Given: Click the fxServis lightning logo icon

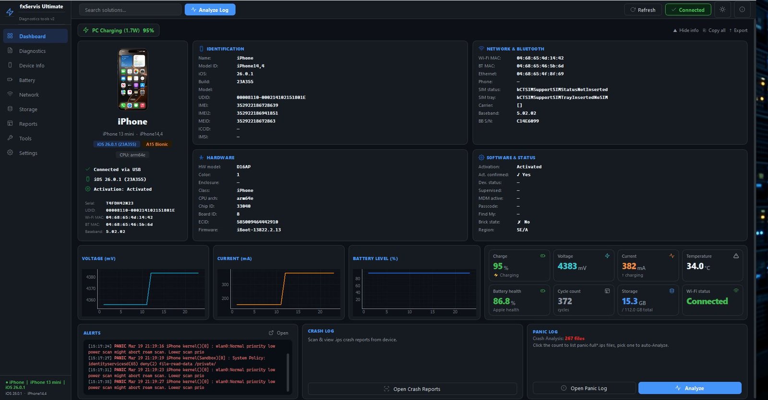Looking at the screenshot, I should pyautogui.click(x=10, y=12).
